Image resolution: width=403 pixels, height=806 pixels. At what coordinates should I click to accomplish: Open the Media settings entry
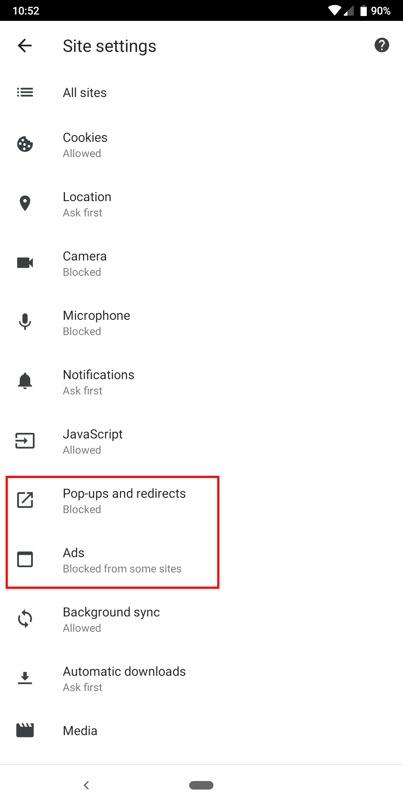click(201, 731)
